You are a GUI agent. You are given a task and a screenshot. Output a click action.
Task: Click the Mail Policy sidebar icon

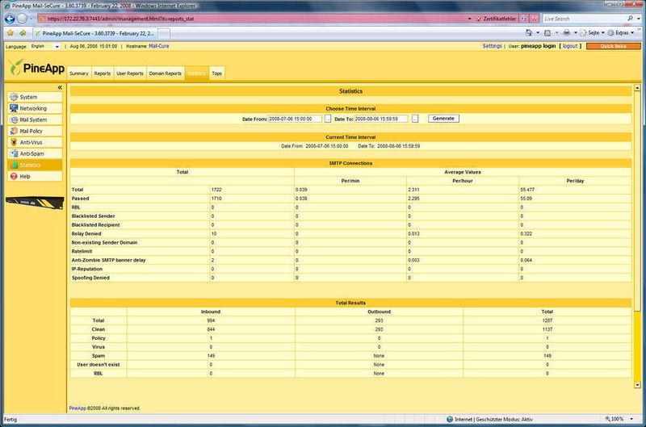point(14,131)
